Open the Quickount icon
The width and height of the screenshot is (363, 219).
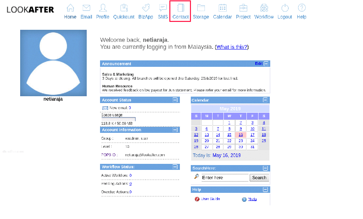click(124, 8)
